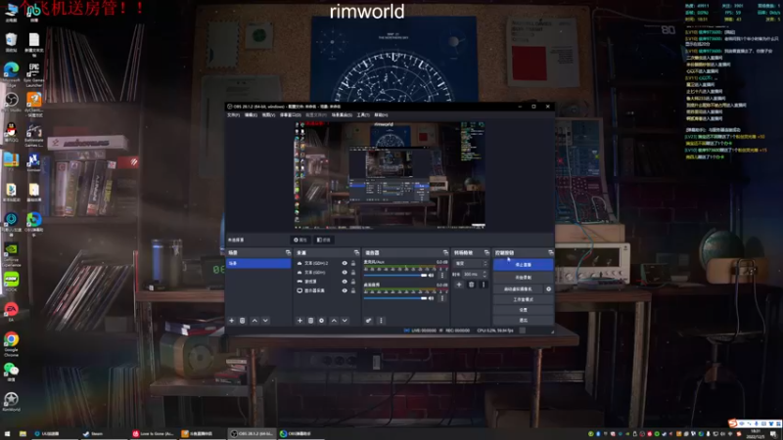
Task: Move the source down in the Sources panel
Action: coord(345,321)
